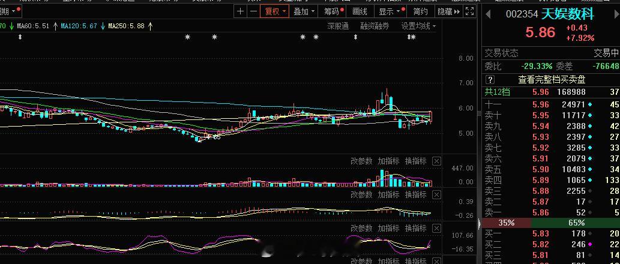Click 深股通 tag link
620x264 pixels.
(338, 26)
